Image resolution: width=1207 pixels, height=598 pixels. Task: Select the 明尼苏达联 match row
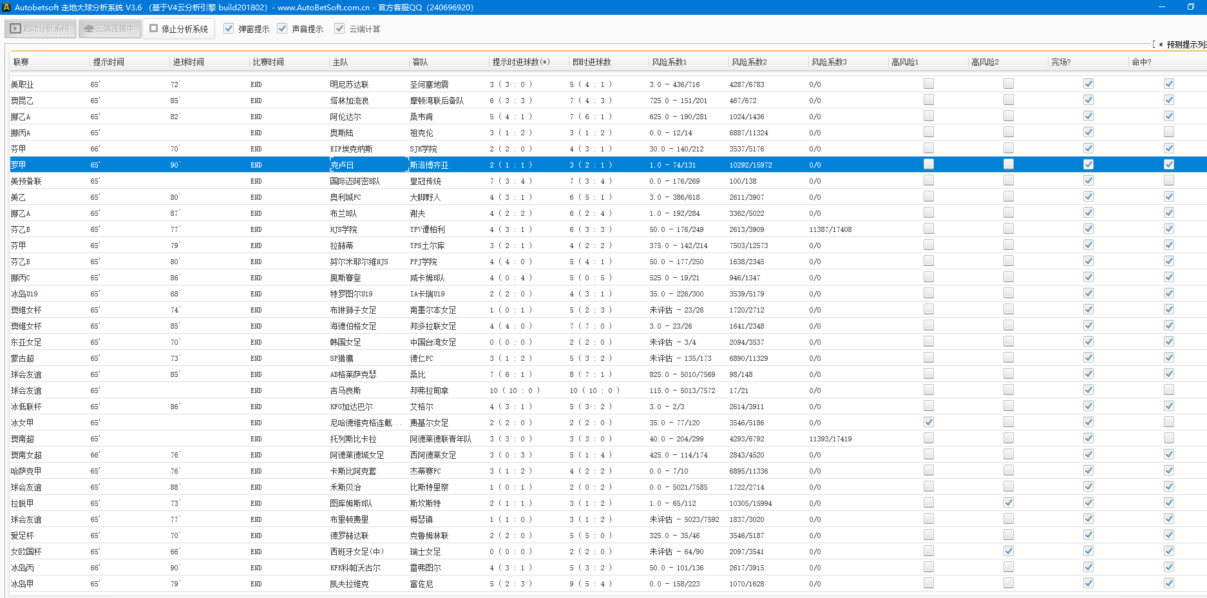[349, 84]
